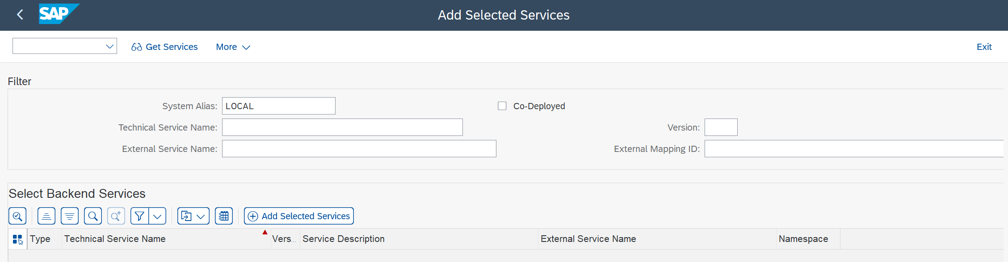This screenshot has height=262, width=1008.
Task: Open the command field dropdown
Action: 109,46
